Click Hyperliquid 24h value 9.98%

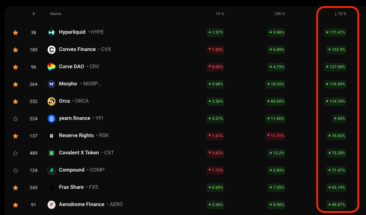tap(276, 32)
